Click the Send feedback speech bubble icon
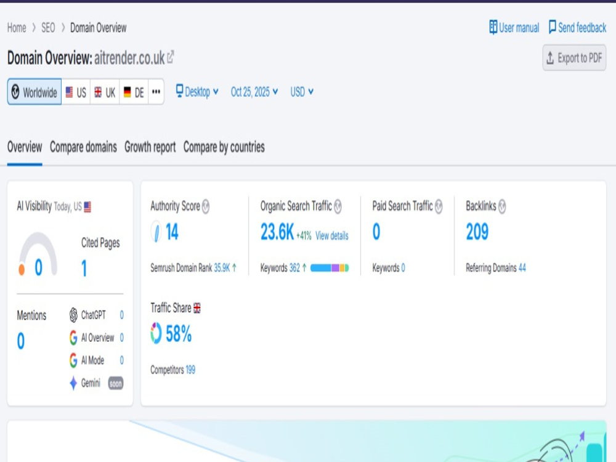616x462 pixels. click(552, 27)
